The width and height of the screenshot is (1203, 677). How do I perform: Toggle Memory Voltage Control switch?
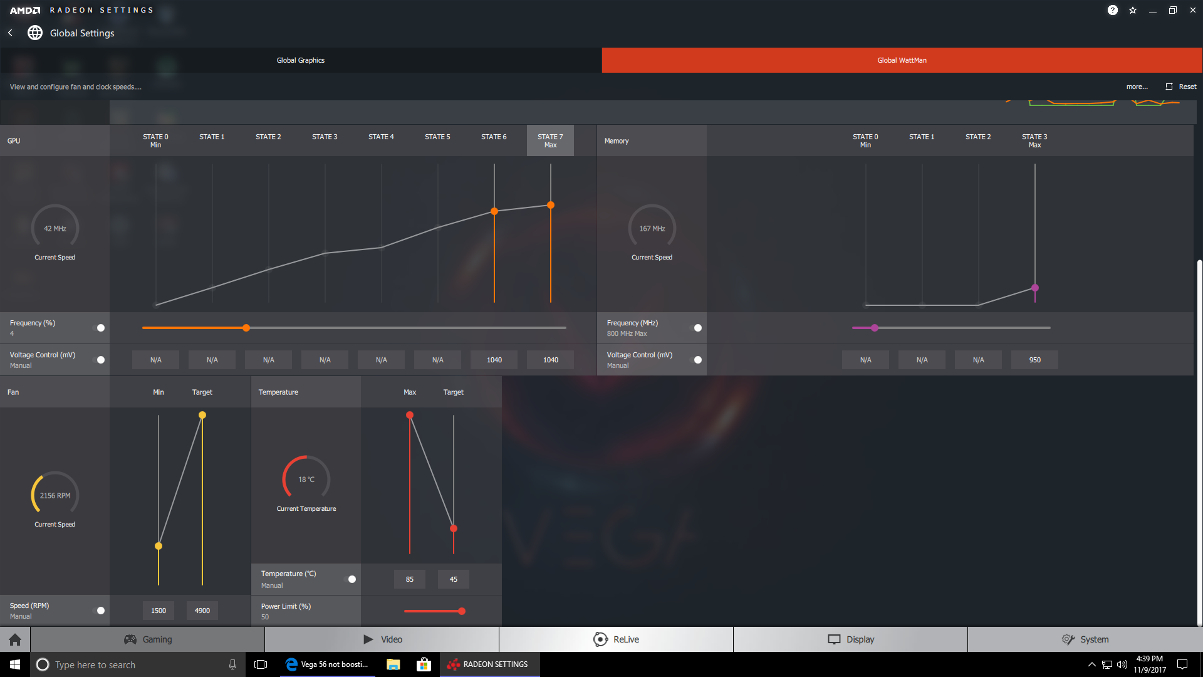tap(697, 360)
